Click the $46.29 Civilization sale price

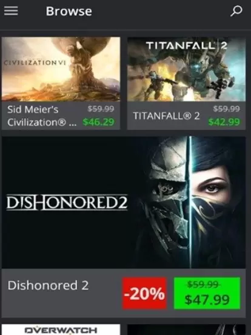(x=99, y=122)
